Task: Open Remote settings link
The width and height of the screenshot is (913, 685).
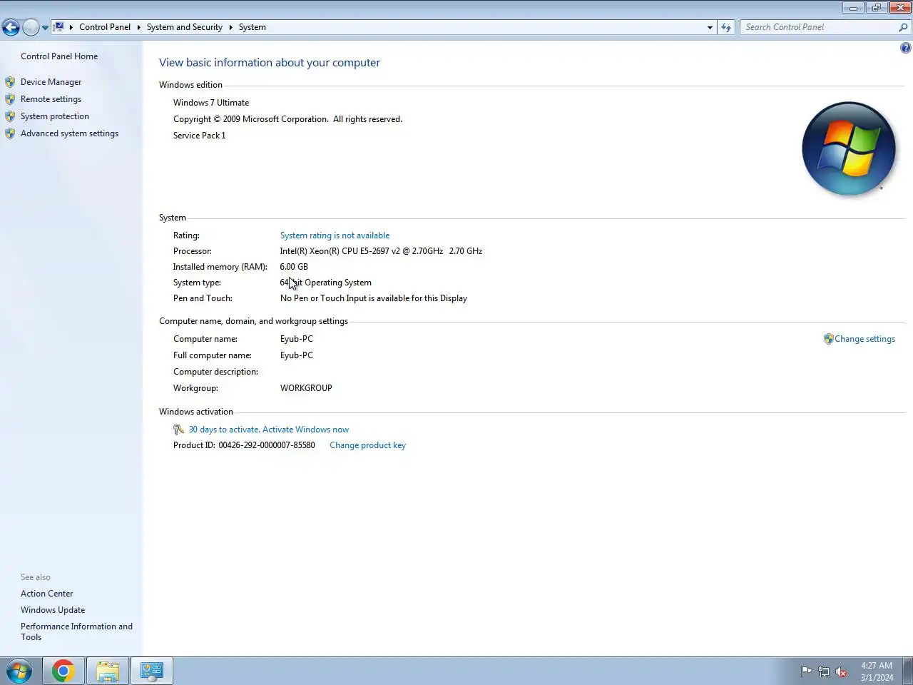Action: 51,99
